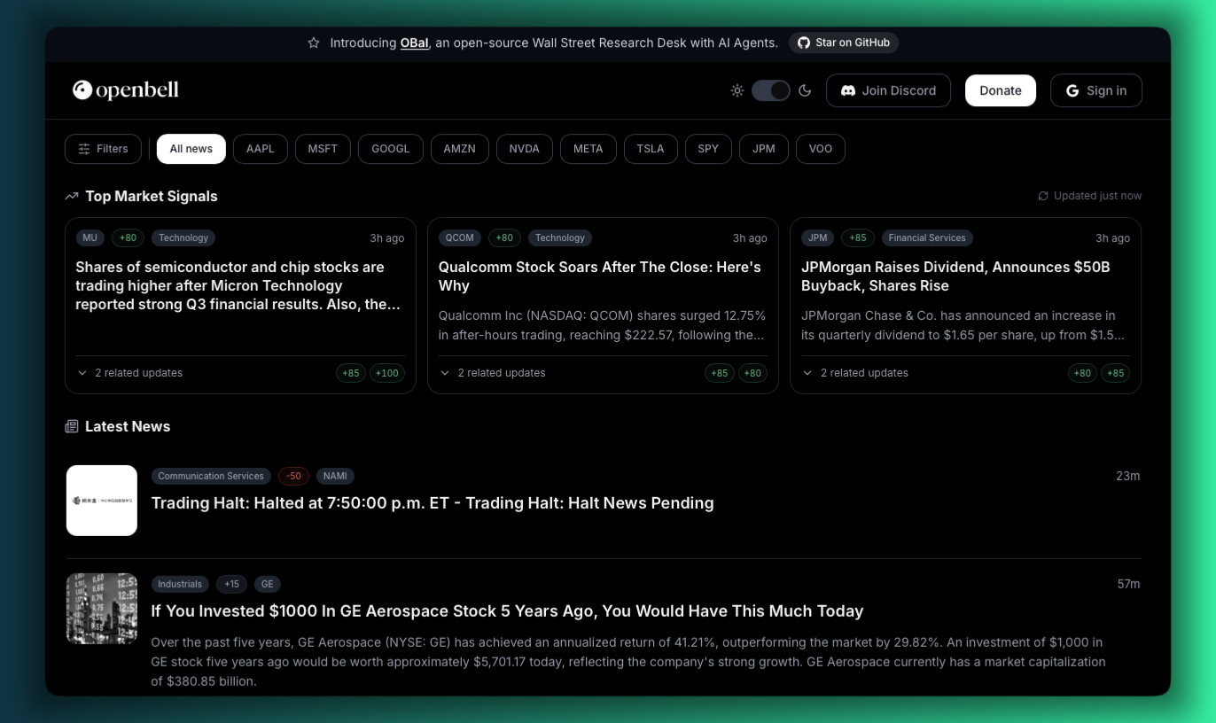Screen dimensions: 1216x723
Task: Click Sign in with Google button
Action: coord(1096,90)
